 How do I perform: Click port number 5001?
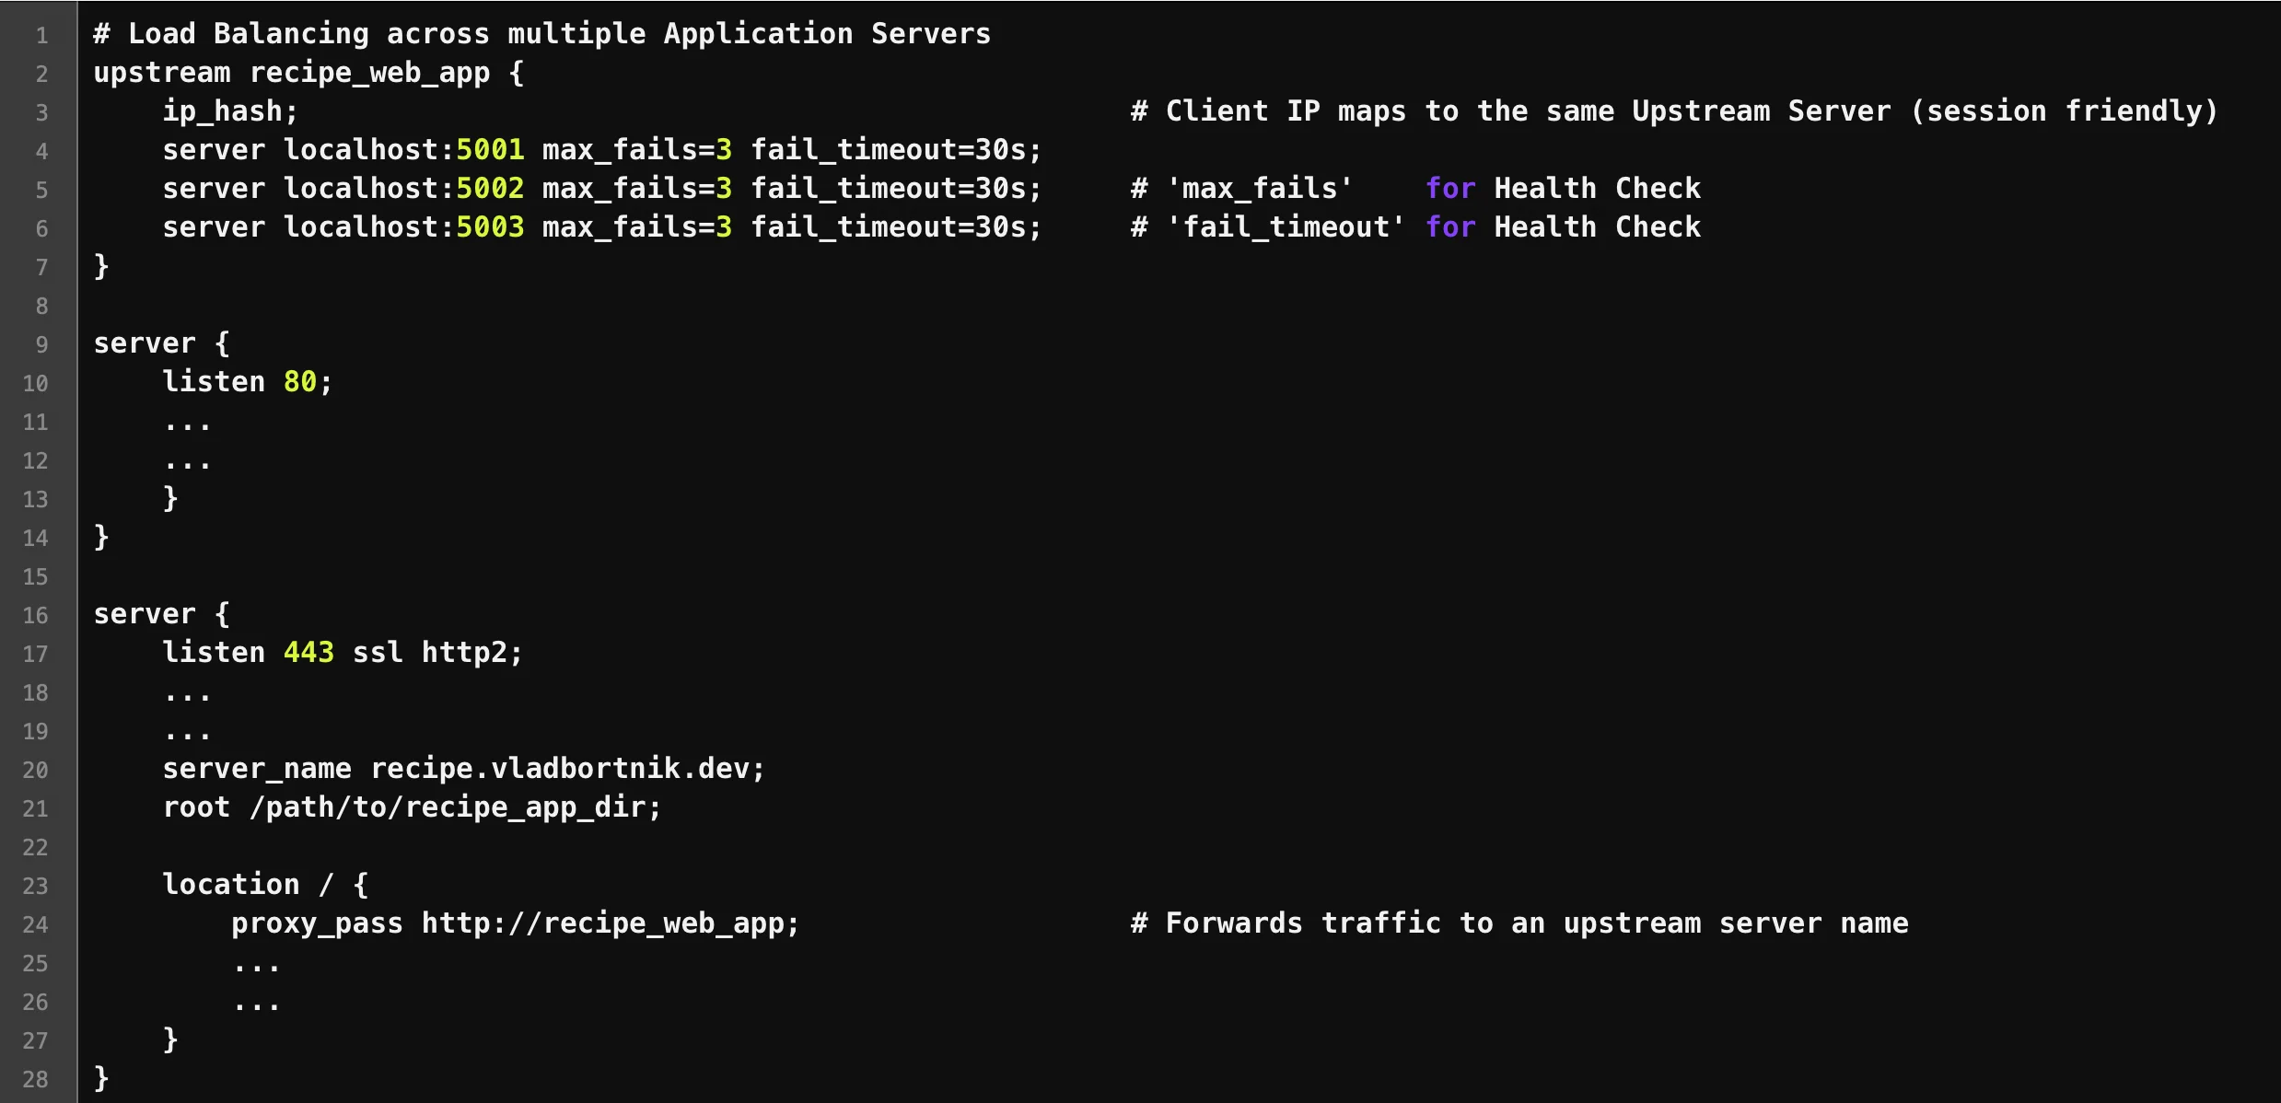click(490, 150)
